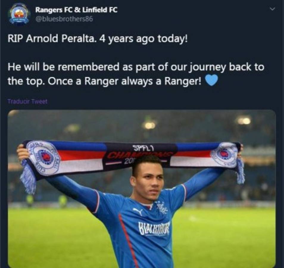This screenshot has height=268, width=284.
Task: Expand the tweet options chevron menu
Action: click(272, 9)
